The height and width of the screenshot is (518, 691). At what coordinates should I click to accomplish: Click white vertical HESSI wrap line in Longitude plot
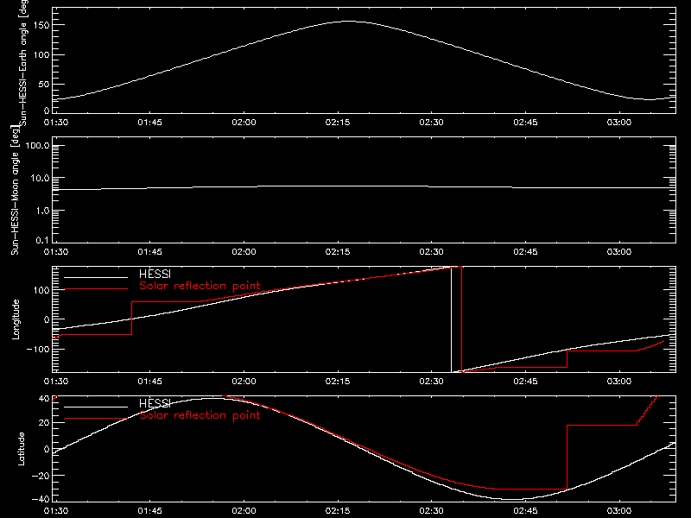451,319
